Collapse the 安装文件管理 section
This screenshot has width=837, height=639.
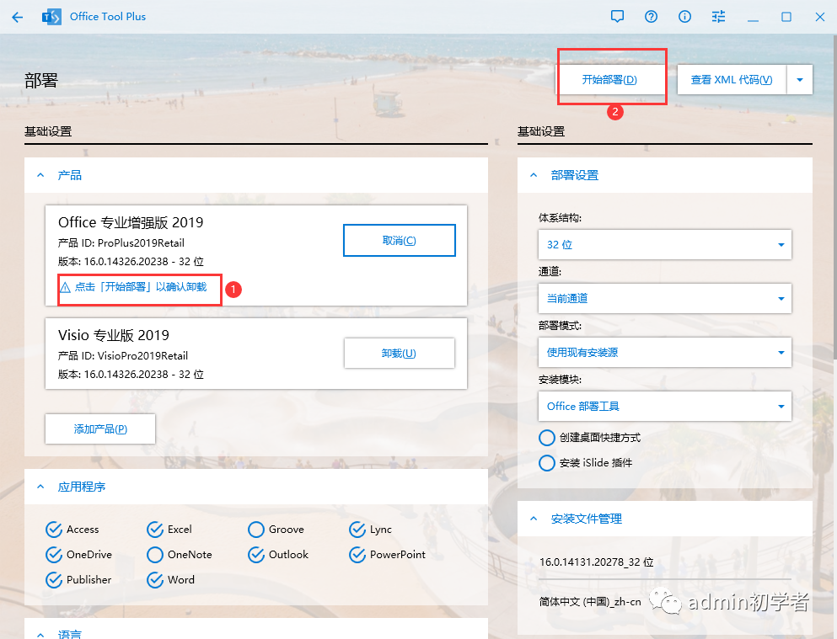coord(534,519)
